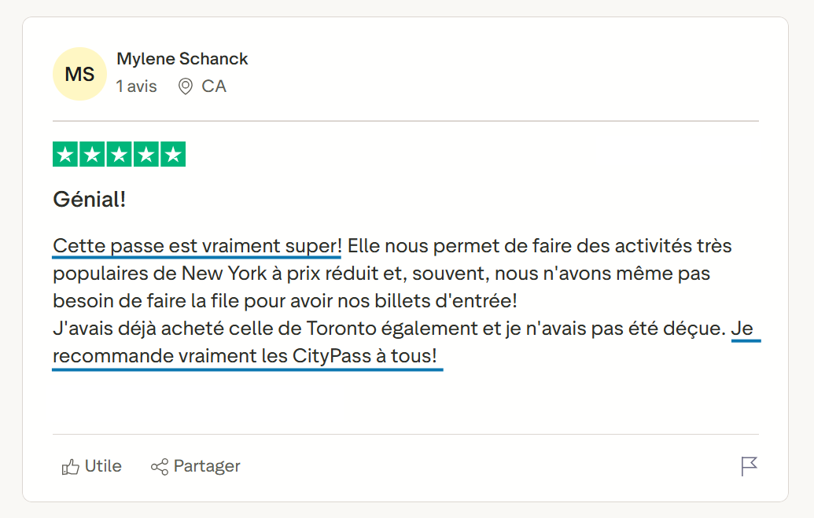Click the share icon beside Partager
Screen dimensions: 814x518
[160, 466]
